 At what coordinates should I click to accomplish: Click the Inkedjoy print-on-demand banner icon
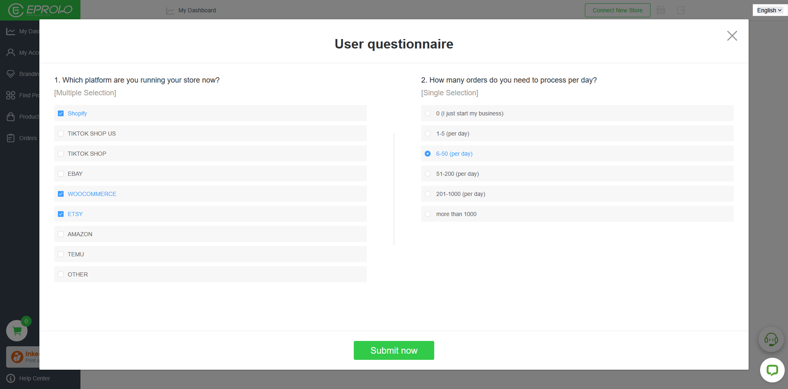17,357
